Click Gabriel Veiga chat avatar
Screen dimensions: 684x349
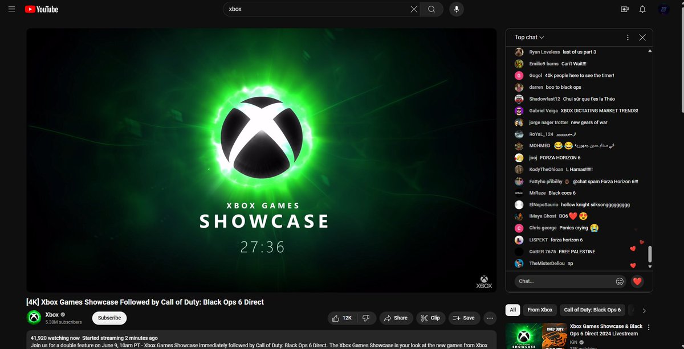point(519,110)
